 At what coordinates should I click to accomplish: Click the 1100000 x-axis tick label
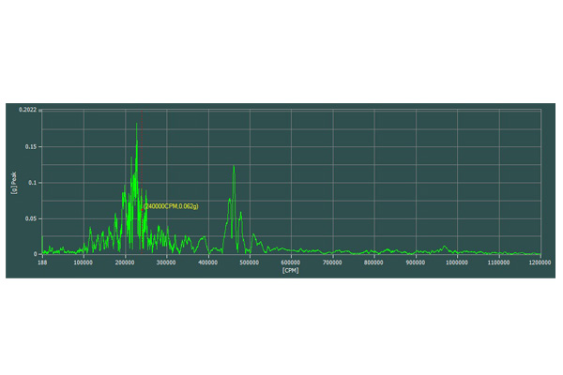(498, 262)
